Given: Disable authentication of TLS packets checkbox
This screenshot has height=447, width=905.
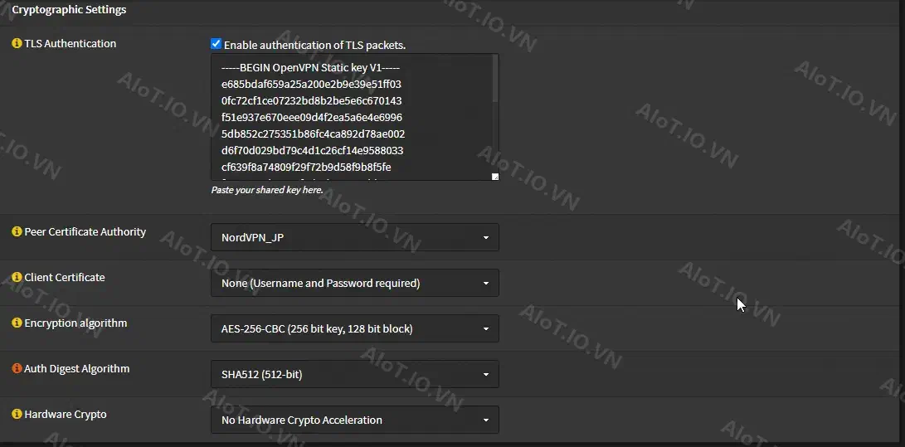Looking at the screenshot, I should (x=216, y=44).
